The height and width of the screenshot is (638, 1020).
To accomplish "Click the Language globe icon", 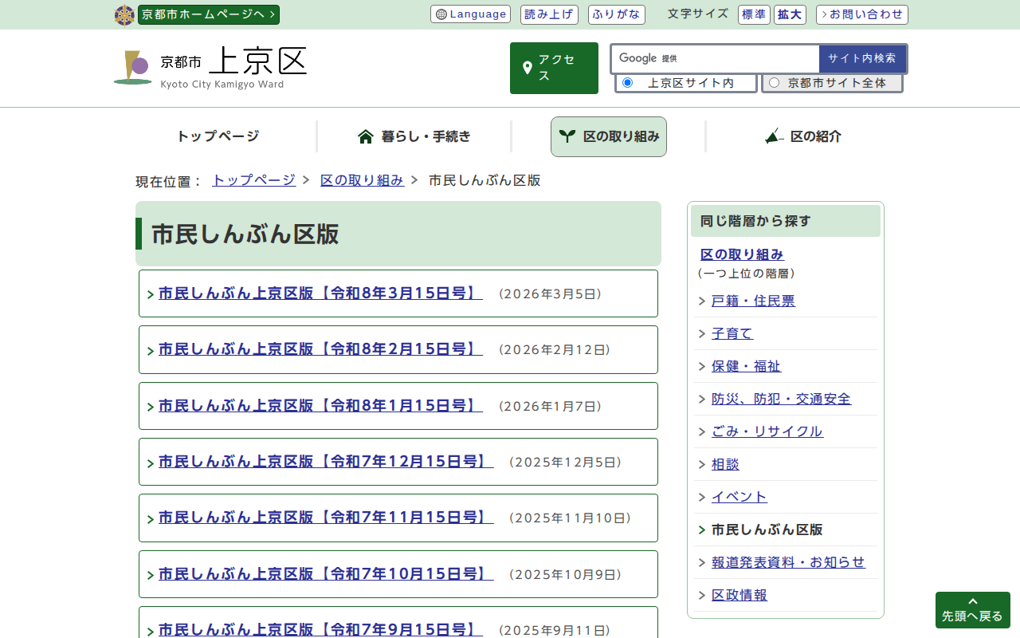I will point(441,14).
